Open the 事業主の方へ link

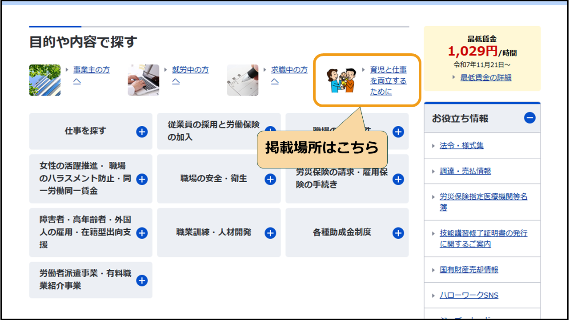tap(91, 70)
